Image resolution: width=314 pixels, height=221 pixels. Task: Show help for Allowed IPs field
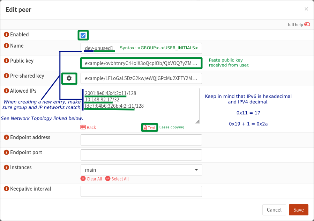click(x=6, y=91)
